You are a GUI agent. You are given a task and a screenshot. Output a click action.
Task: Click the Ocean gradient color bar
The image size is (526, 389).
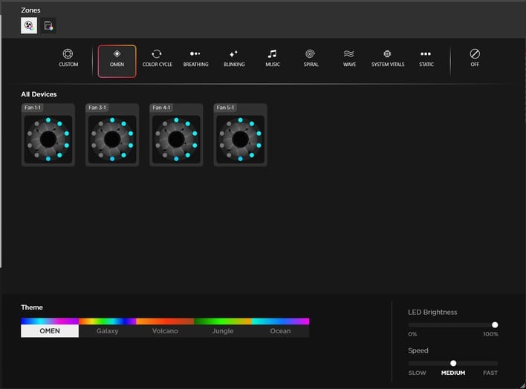coord(280,321)
